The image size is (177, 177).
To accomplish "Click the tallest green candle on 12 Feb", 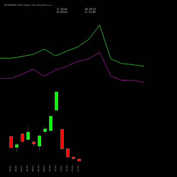I will 56,101.
